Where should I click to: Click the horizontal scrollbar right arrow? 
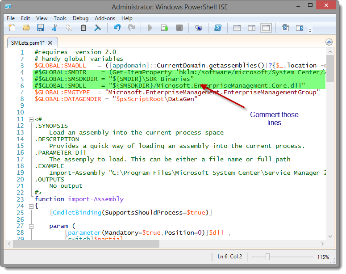(x=322, y=244)
